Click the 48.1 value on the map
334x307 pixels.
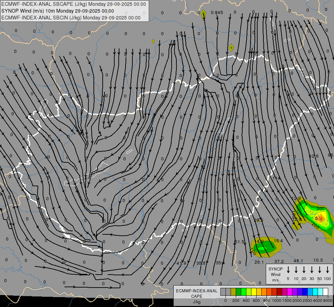click(298, 261)
